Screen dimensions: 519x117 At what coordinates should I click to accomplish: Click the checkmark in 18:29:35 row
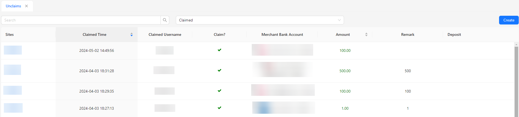click(x=220, y=91)
